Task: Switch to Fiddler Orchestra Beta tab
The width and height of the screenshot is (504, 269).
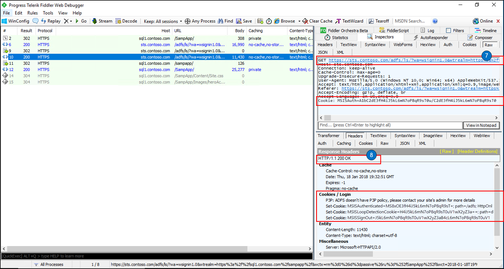Action: pyautogui.click(x=344, y=31)
